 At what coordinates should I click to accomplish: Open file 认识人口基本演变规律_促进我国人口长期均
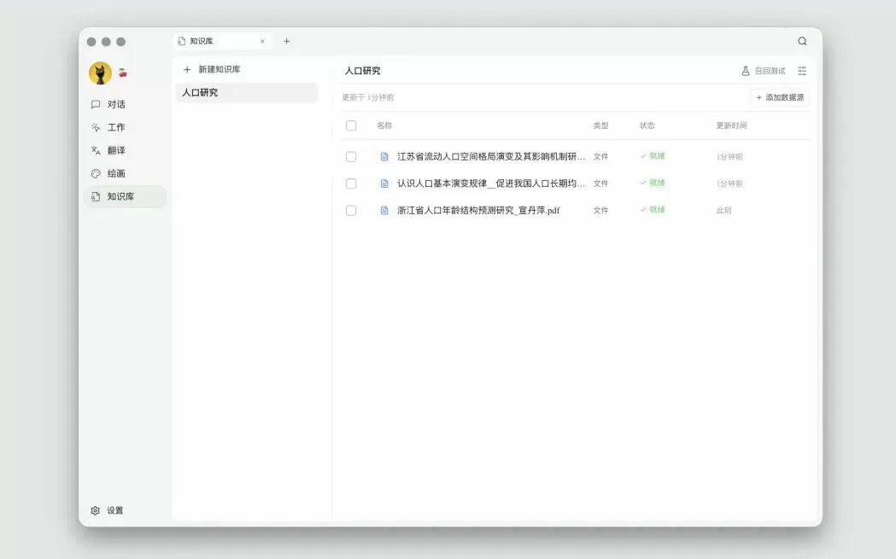pos(491,183)
